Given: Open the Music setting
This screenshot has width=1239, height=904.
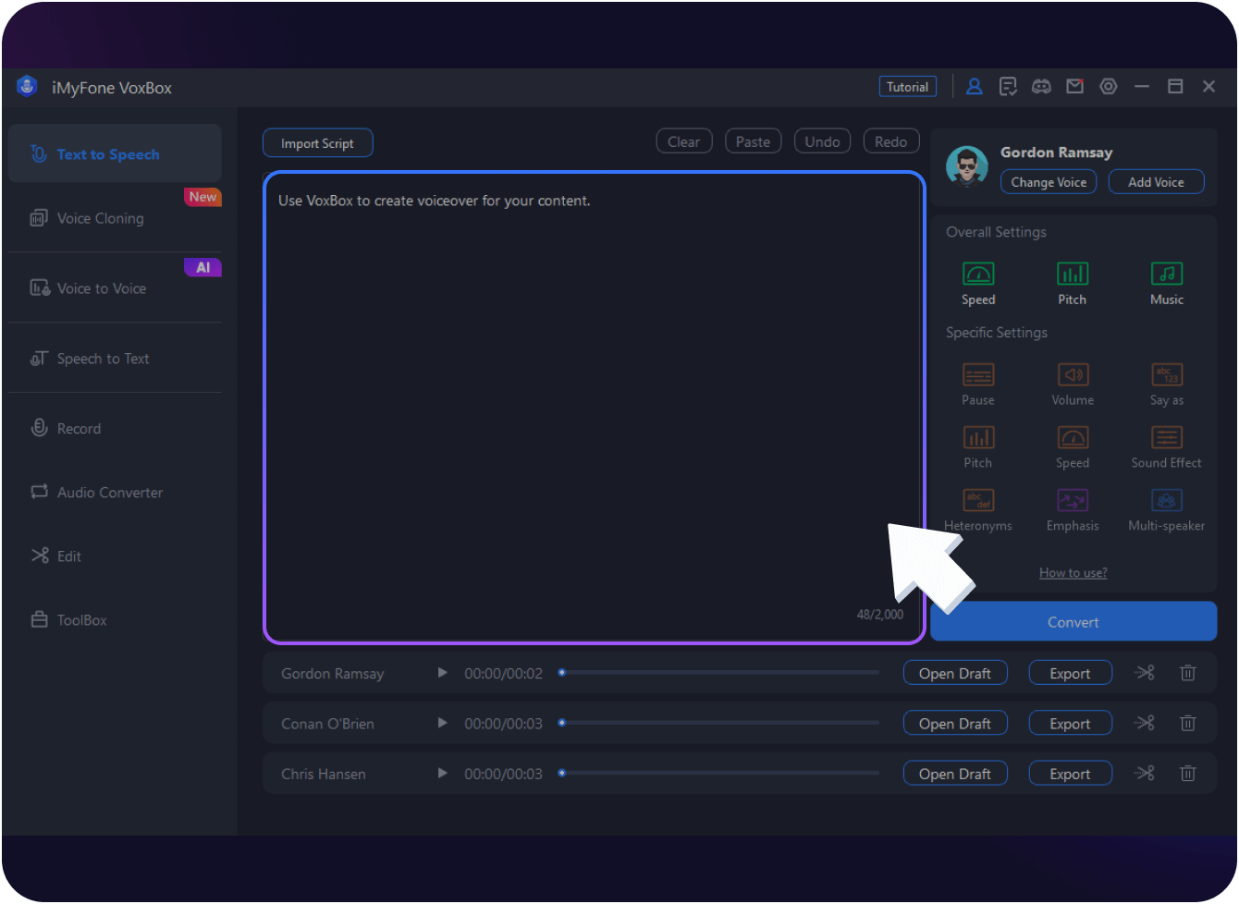Looking at the screenshot, I should pyautogui.click(x=1167, y=284).
